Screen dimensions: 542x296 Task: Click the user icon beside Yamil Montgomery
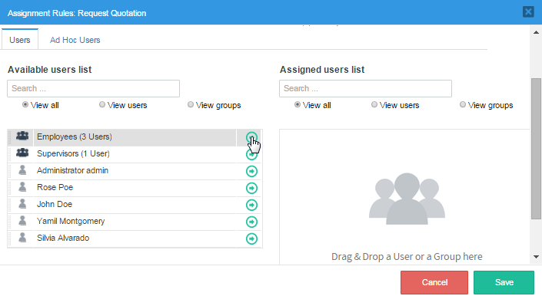click(22, 221)
